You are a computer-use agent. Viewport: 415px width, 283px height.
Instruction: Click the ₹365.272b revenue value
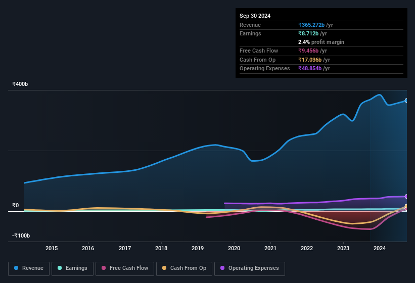tap(311, 25)
